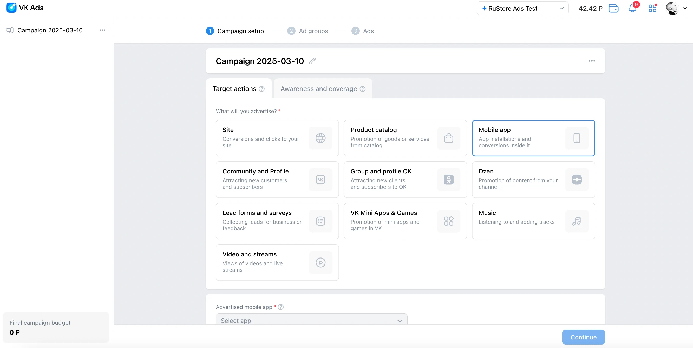Click the Final campaign budget panel
Viewport: 693px width, 348px height.
tap(56, 327)
